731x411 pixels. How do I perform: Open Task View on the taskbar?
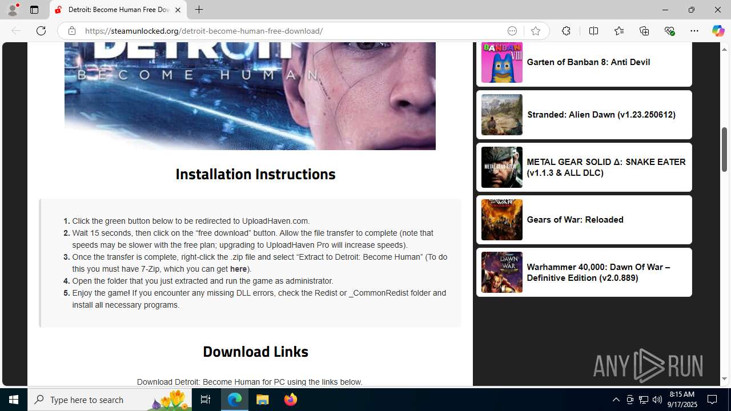206,400
